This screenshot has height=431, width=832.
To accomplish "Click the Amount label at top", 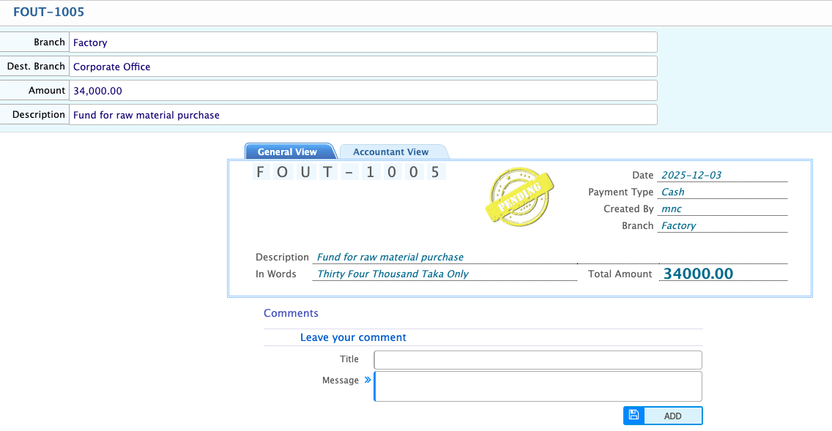I will pyautogui.click(x=47, y=91).
